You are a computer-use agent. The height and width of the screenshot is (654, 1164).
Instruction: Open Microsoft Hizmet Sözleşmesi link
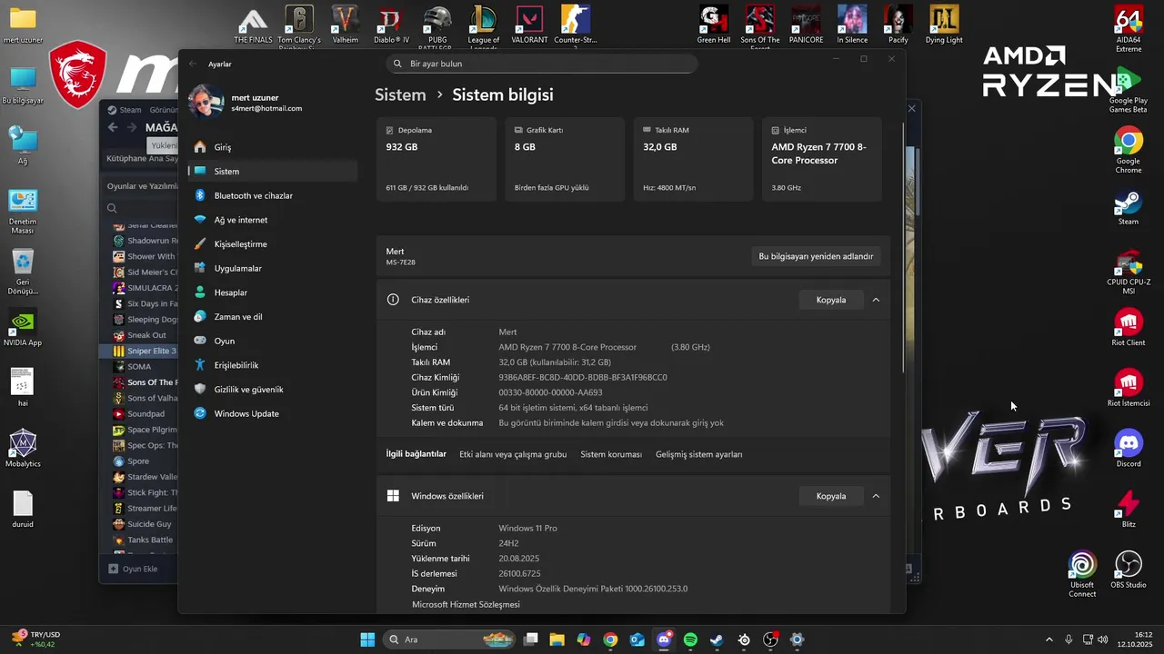pyautogui.click(x=466, y=604)
